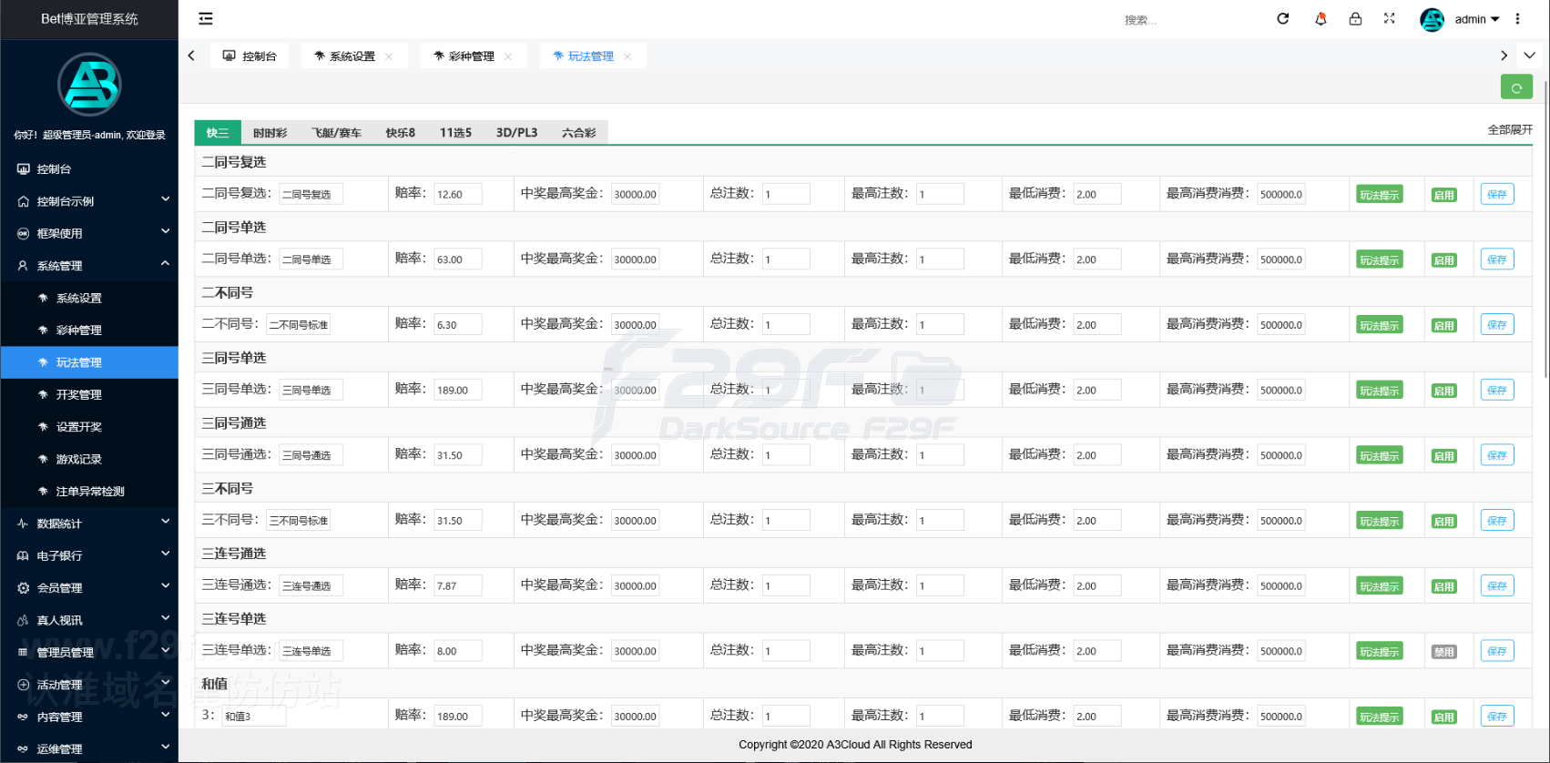Collapse the sidebar with the hamburger icon
1550x763 pixels.
206,18
